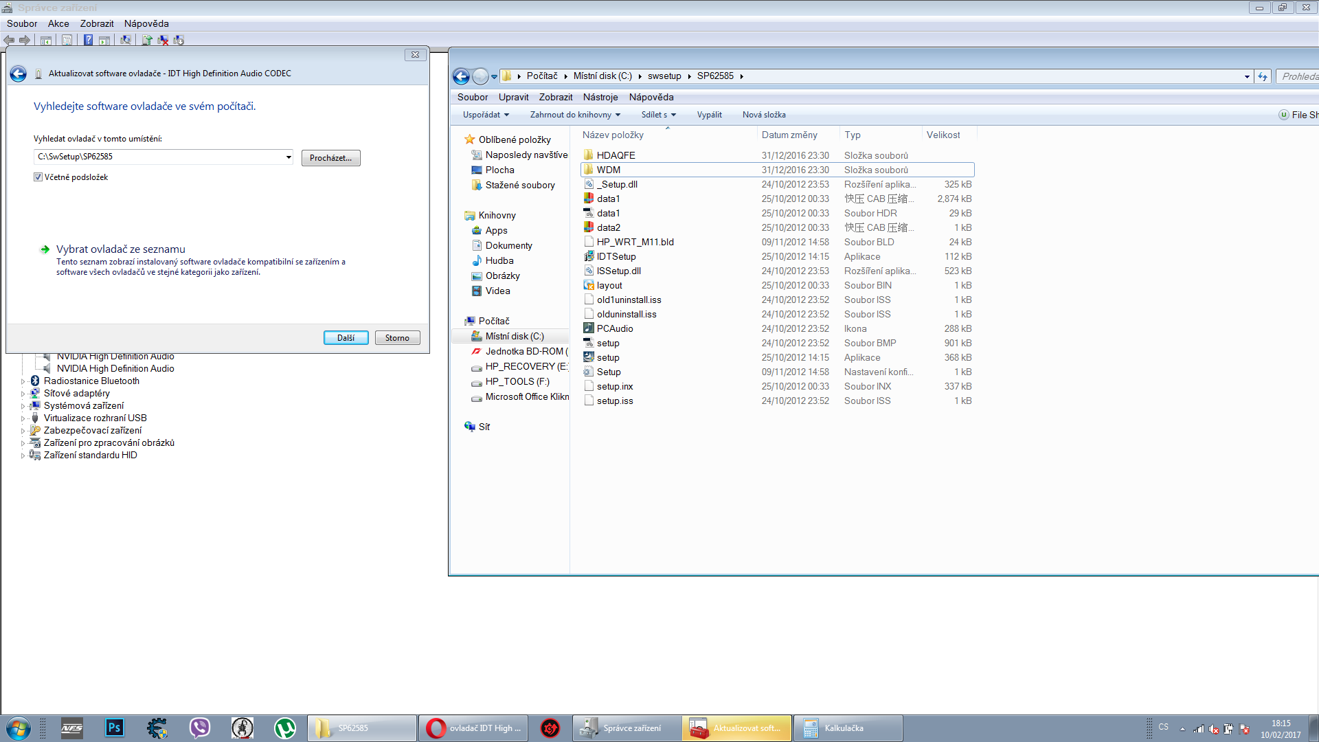This screenshot has height=742, width=1319.
Task: Click the Help icon in Device Manager toolbar
Action: pyautogui.click(x=88, y=40)
